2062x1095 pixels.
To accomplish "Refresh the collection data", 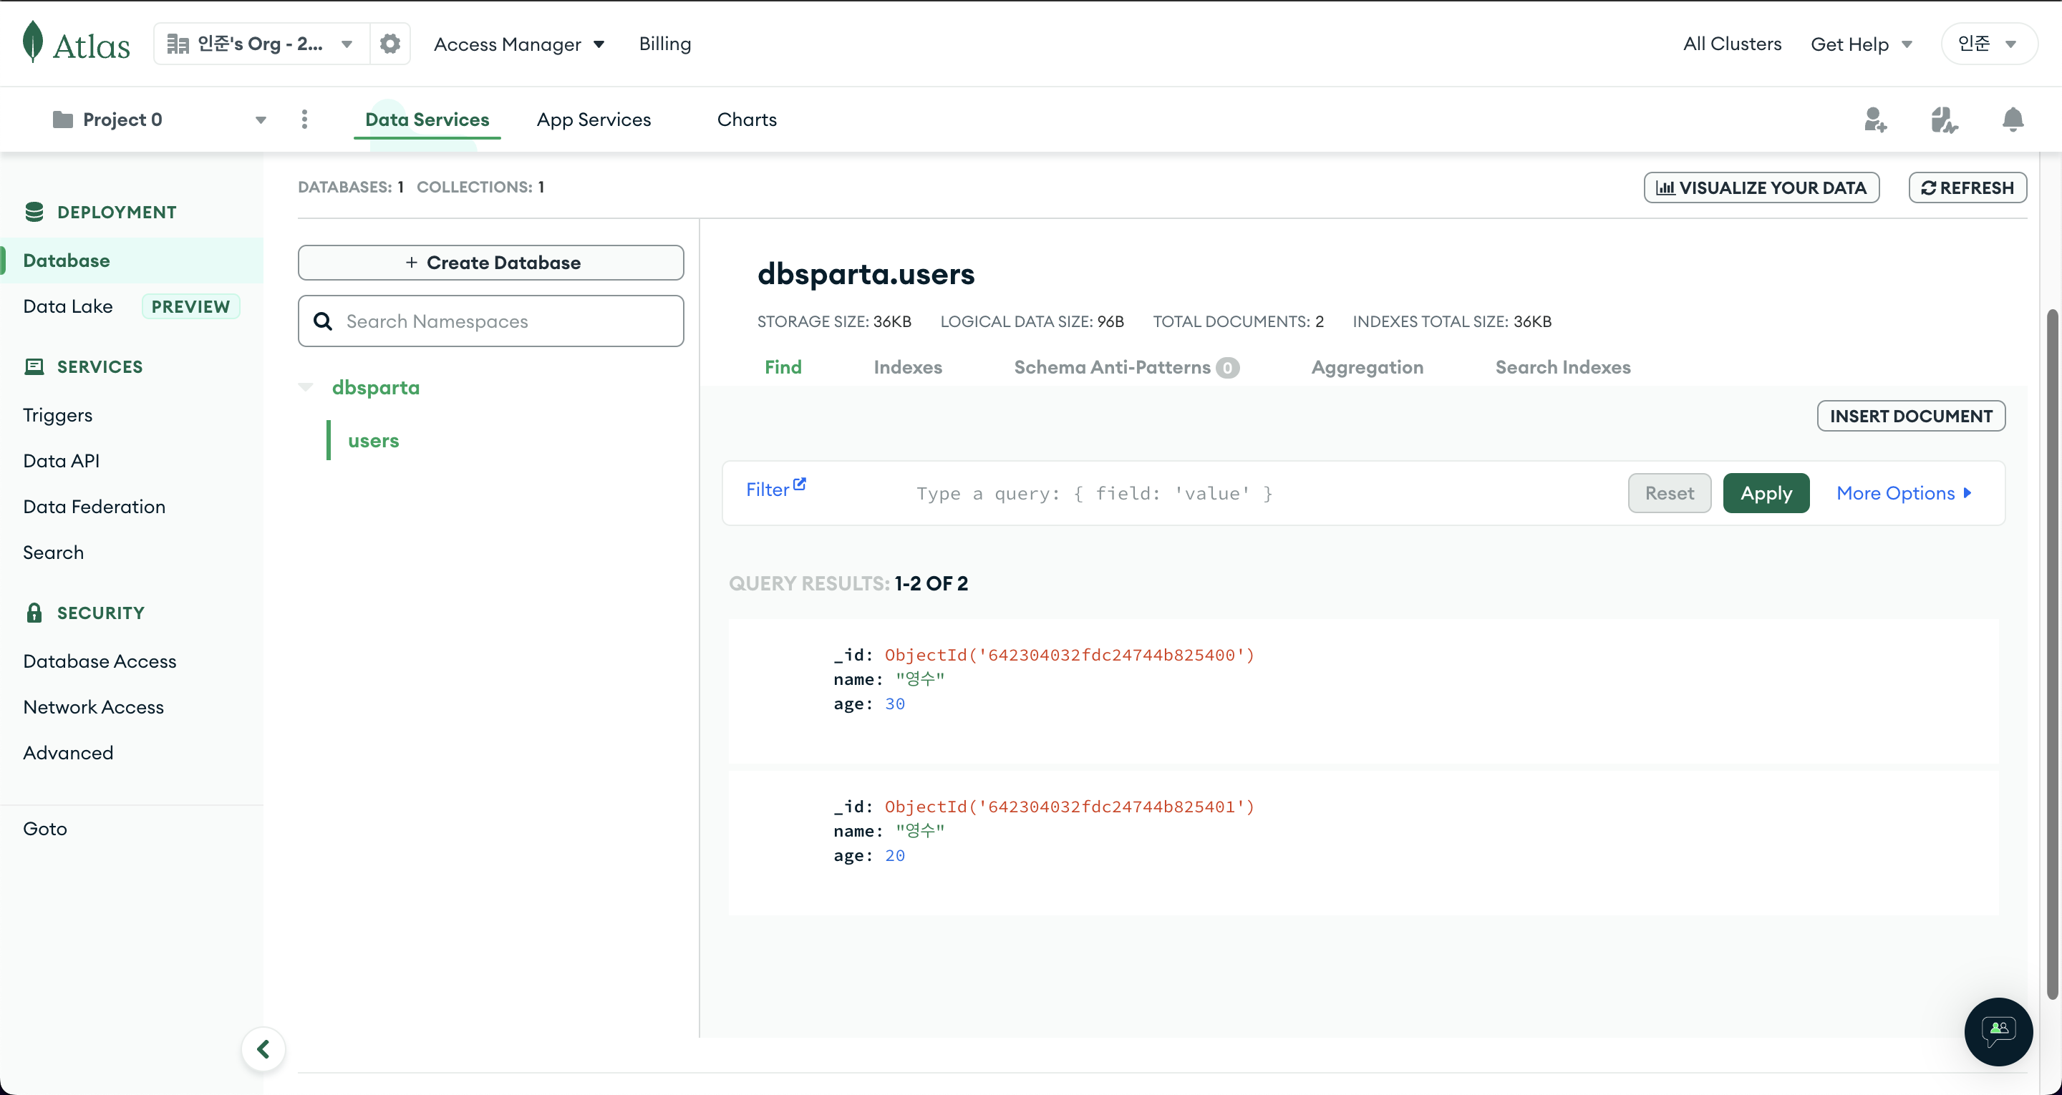I will pyautogui.click(x=1967, y=188).
